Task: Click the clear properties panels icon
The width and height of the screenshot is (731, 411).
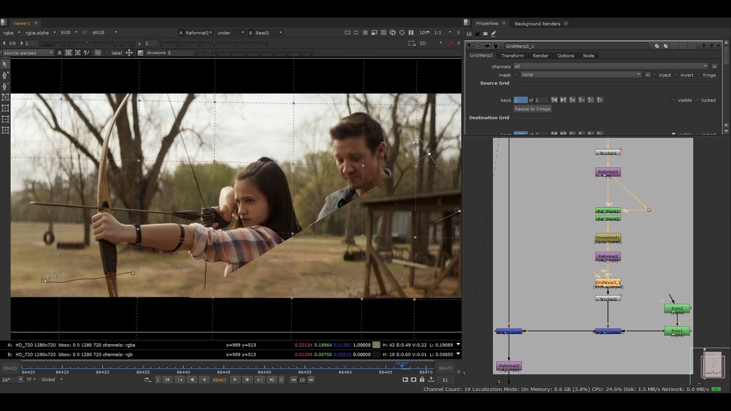Action: pyautogui.click(x=485, y=34)
